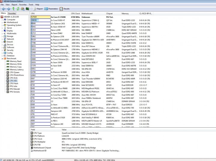Select the Security icon in tree
Screen dimensions: 216x161
5,50
